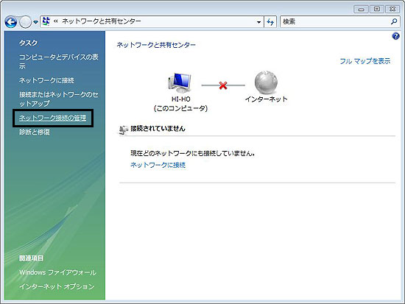Click the Network and Sharing Center address bar icon
Image resolution: width=405 pixels, height=304 pixels.
coord(46,21)
